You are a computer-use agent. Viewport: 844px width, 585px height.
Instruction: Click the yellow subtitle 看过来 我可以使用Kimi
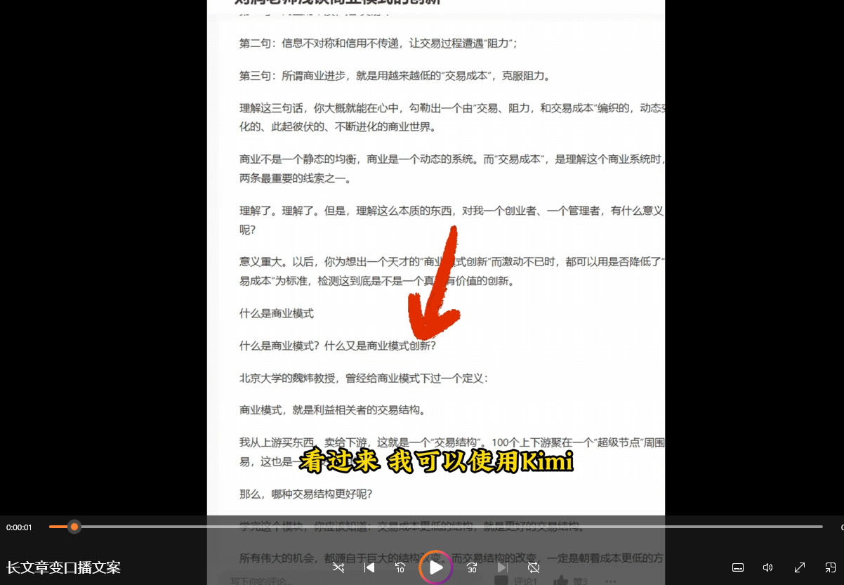point(435,461)
